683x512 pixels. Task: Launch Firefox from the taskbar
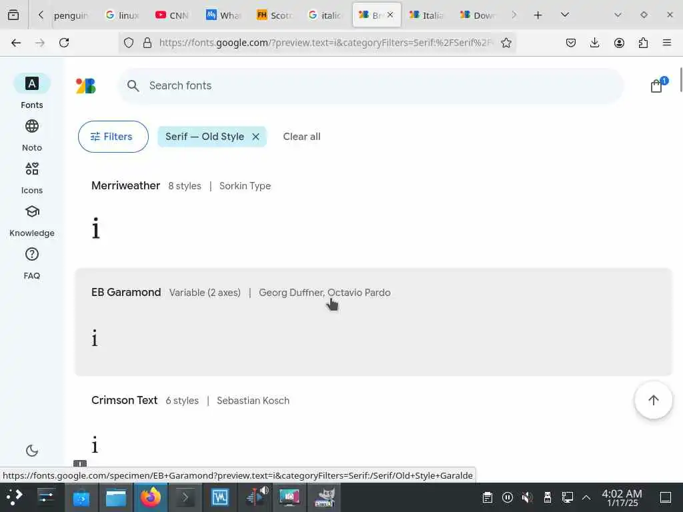(x=150, y=497)
